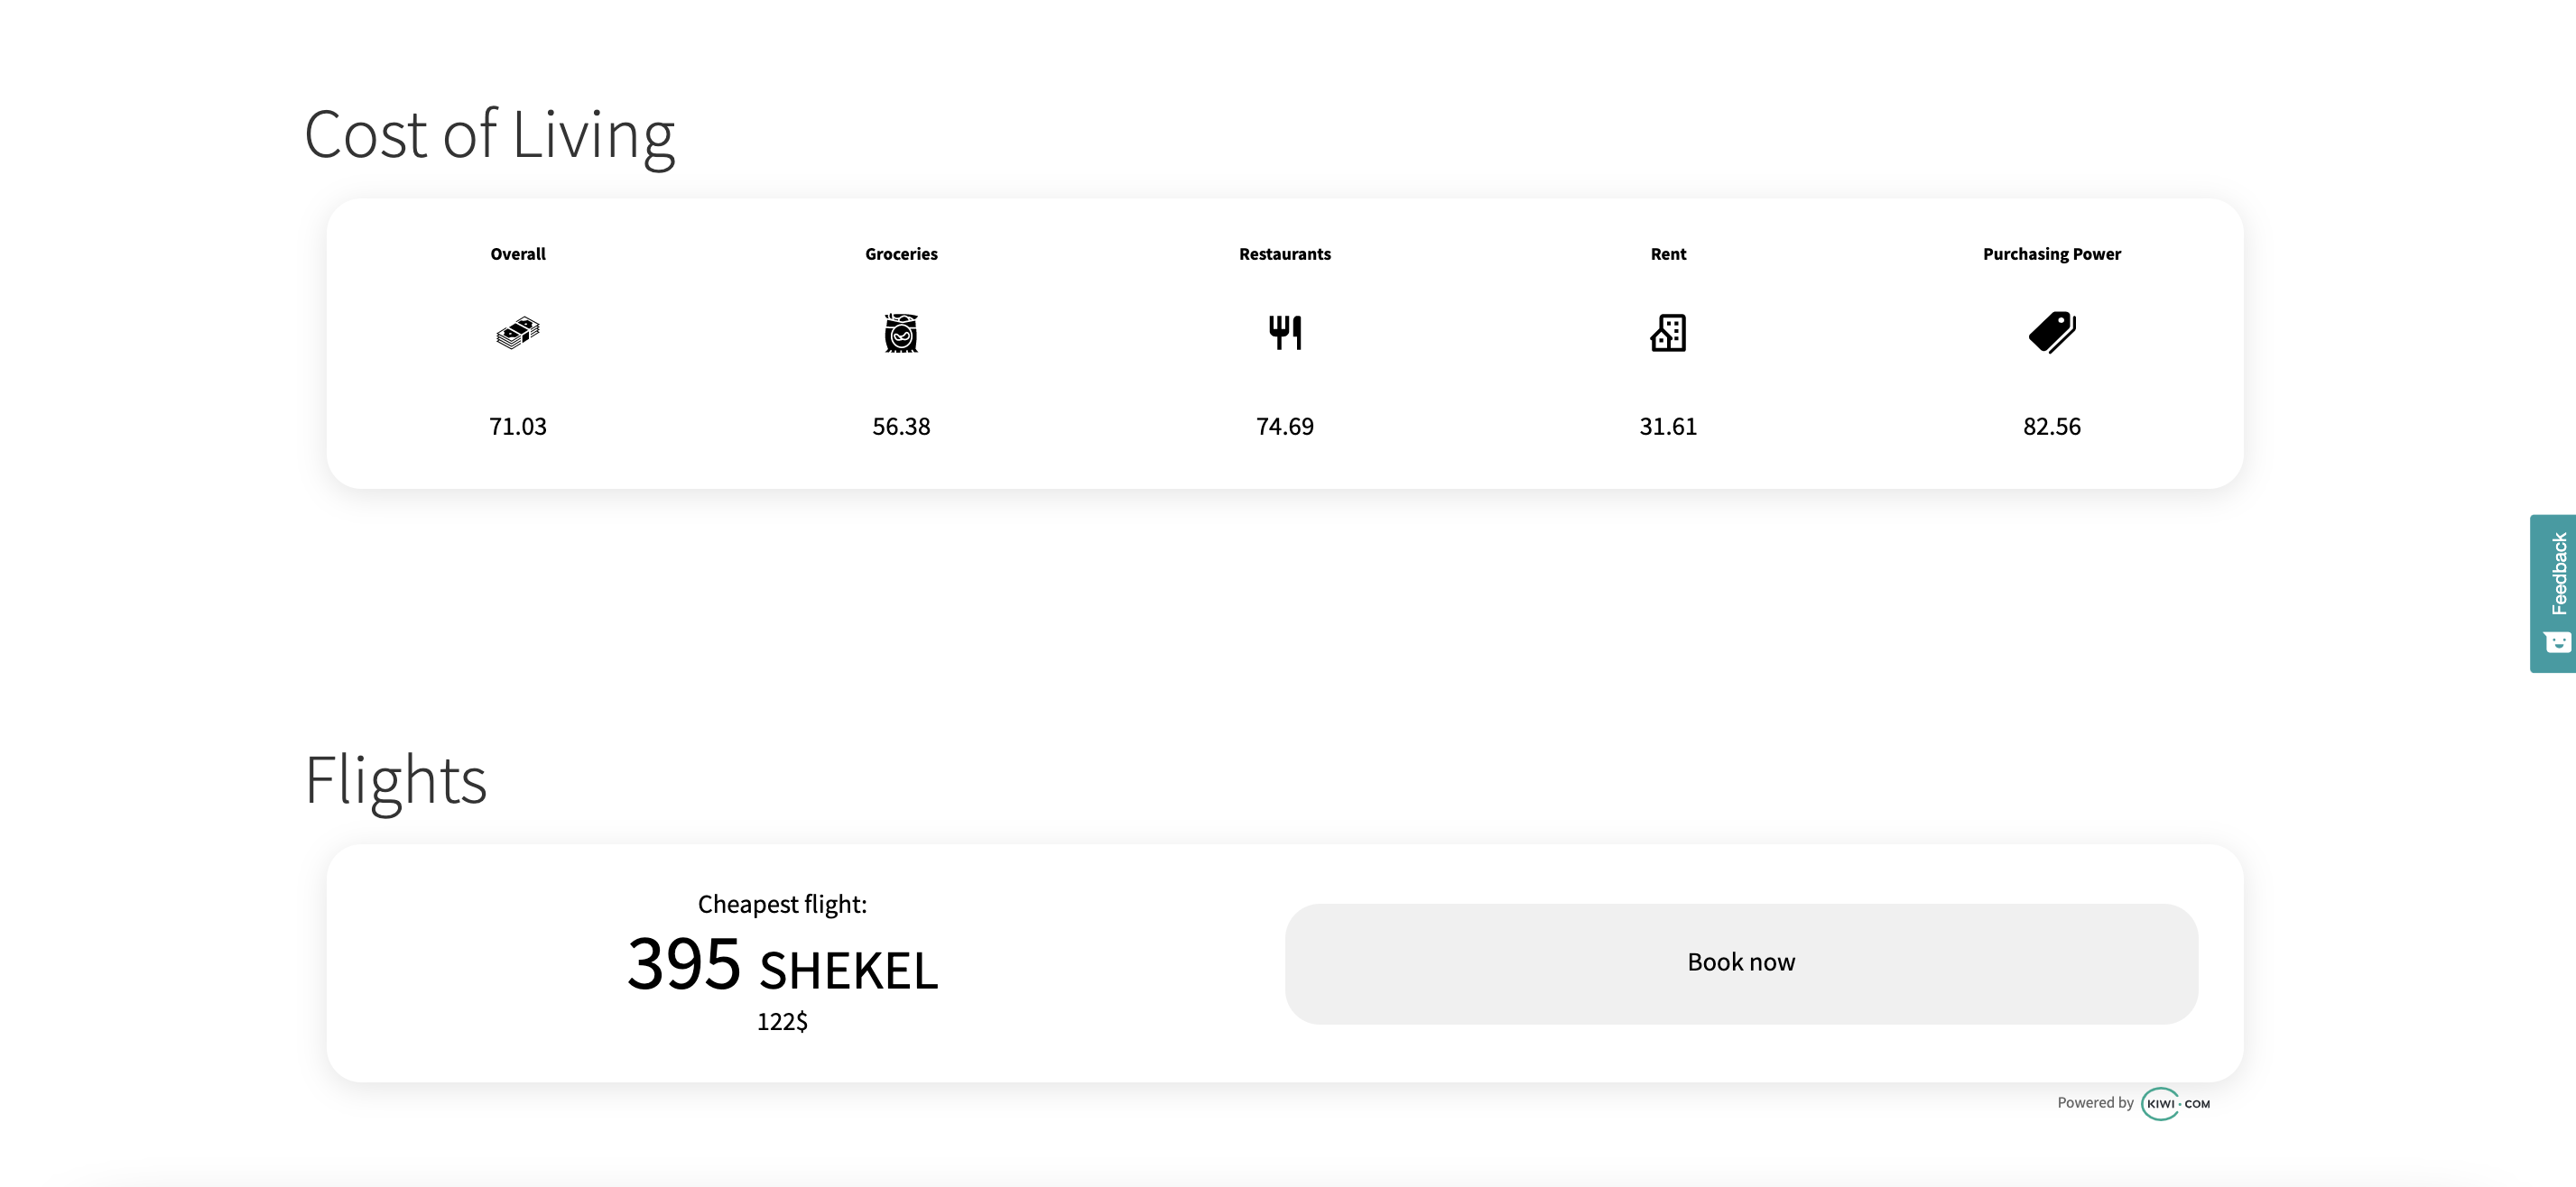This screenshot has width=2576, height=1187.
Task: Click the Rent building icon
Action: (x=1668, y=333)
